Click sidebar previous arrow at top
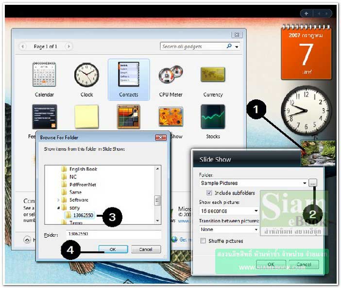The width and height of the screenshot is (341, 288). (x=319, y=14)
